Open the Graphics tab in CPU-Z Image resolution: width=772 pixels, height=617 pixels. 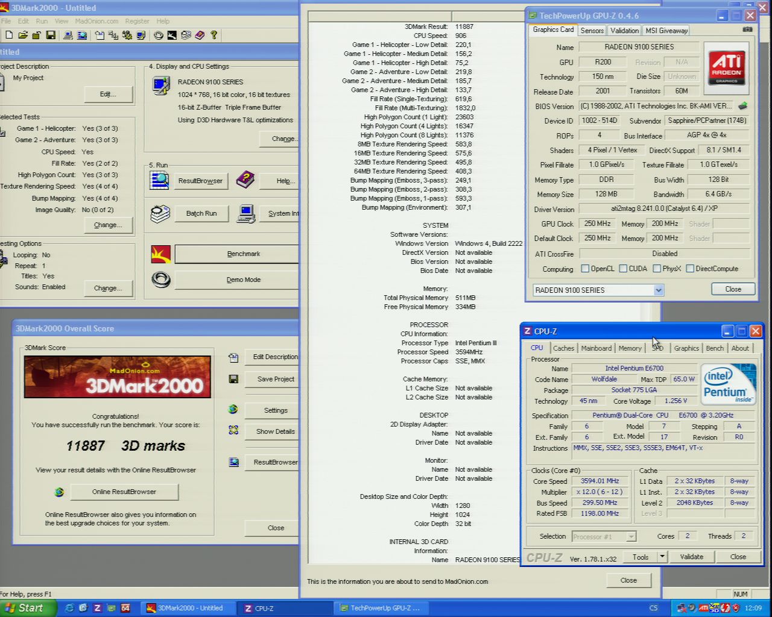tap(686, 348)
